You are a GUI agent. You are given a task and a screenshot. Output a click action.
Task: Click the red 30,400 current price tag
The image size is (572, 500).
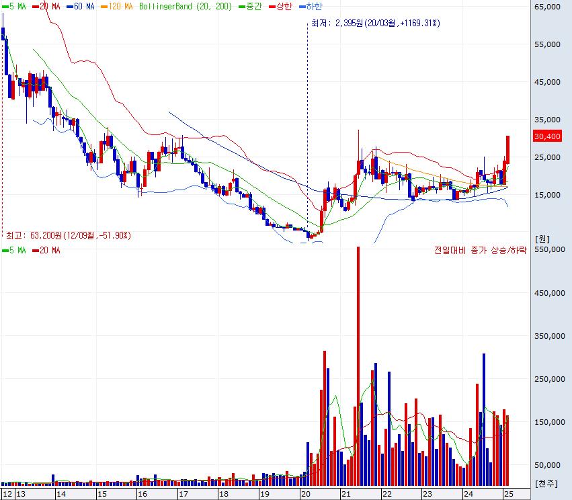pyautogui.click(x=546, y=136)
